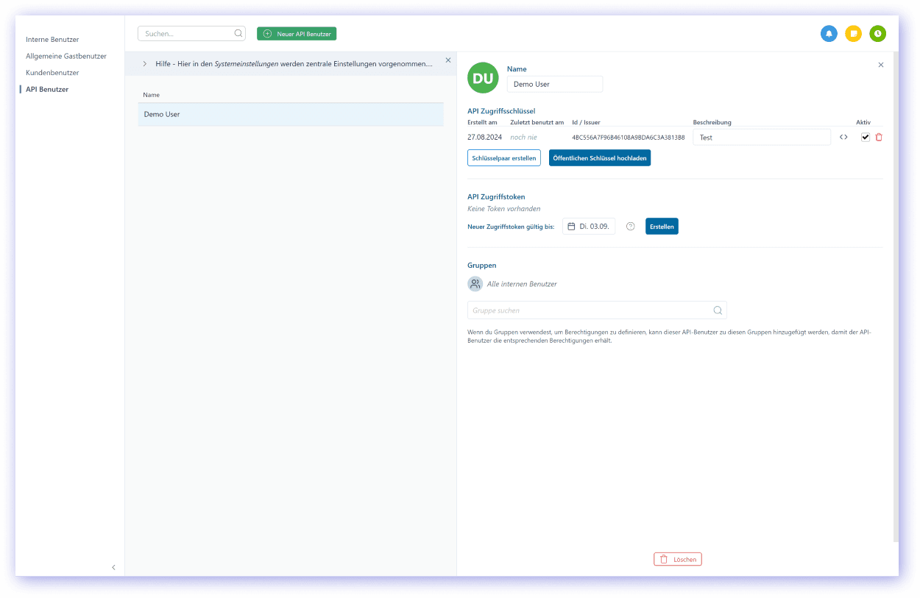Viewport: 920px width, 598px height.
Task: Click Erstellen to create access token
Action: click(x=662, y=227)
